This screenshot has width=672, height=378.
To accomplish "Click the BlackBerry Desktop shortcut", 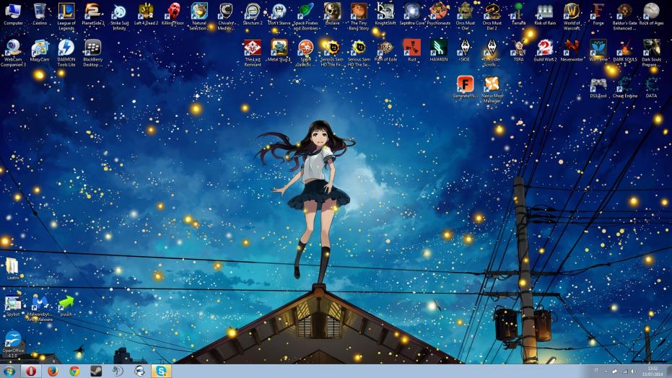I will pos(92,53).
